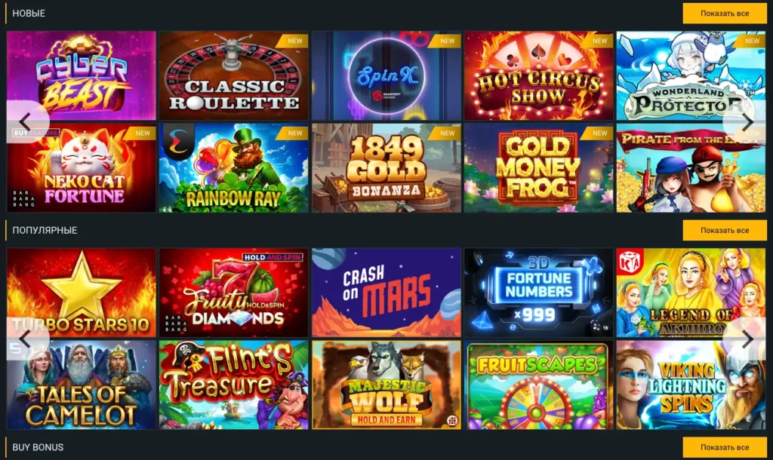The width and height of the screenshot is (773, 460).
Task: Select Hot Circus Show game
Action: [x=538, y=76]
